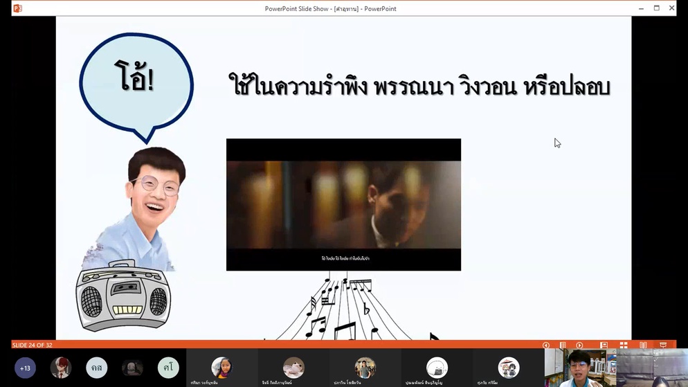Select the participant avatar labeled คส
688x387 pixels.
coord(96,368)
